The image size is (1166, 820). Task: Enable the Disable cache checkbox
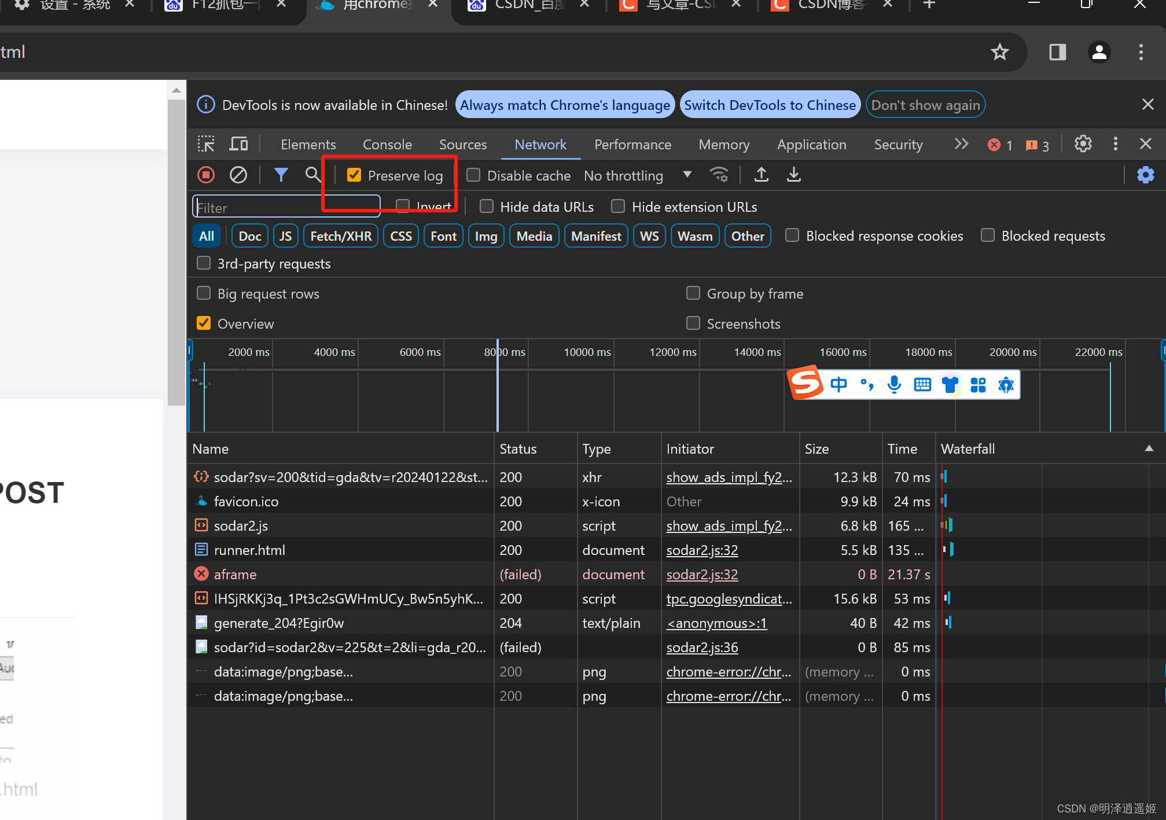pyautogui.click(x=473, y=175)
